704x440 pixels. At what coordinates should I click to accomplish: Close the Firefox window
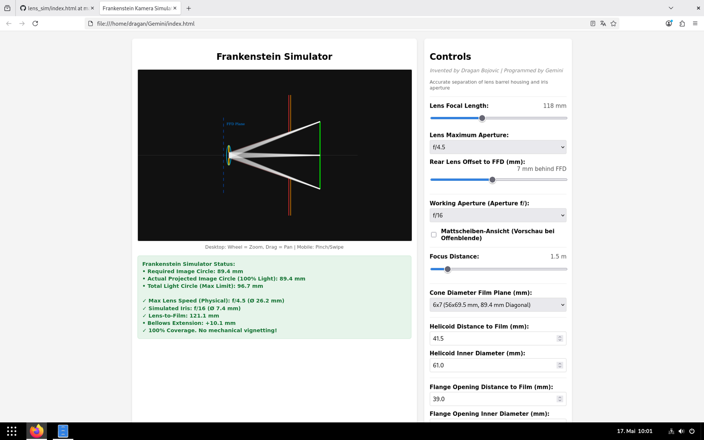[x=698, y=8]
